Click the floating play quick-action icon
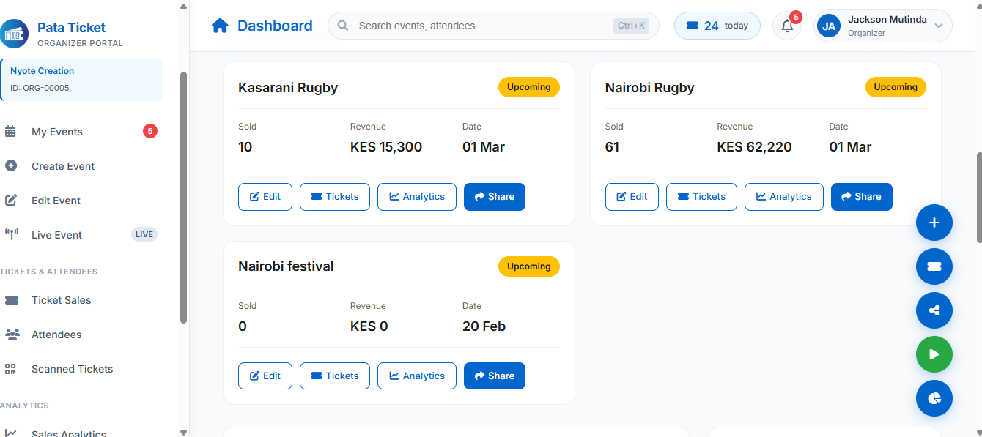This screenshot has width=982, height=437. point(934,354)
